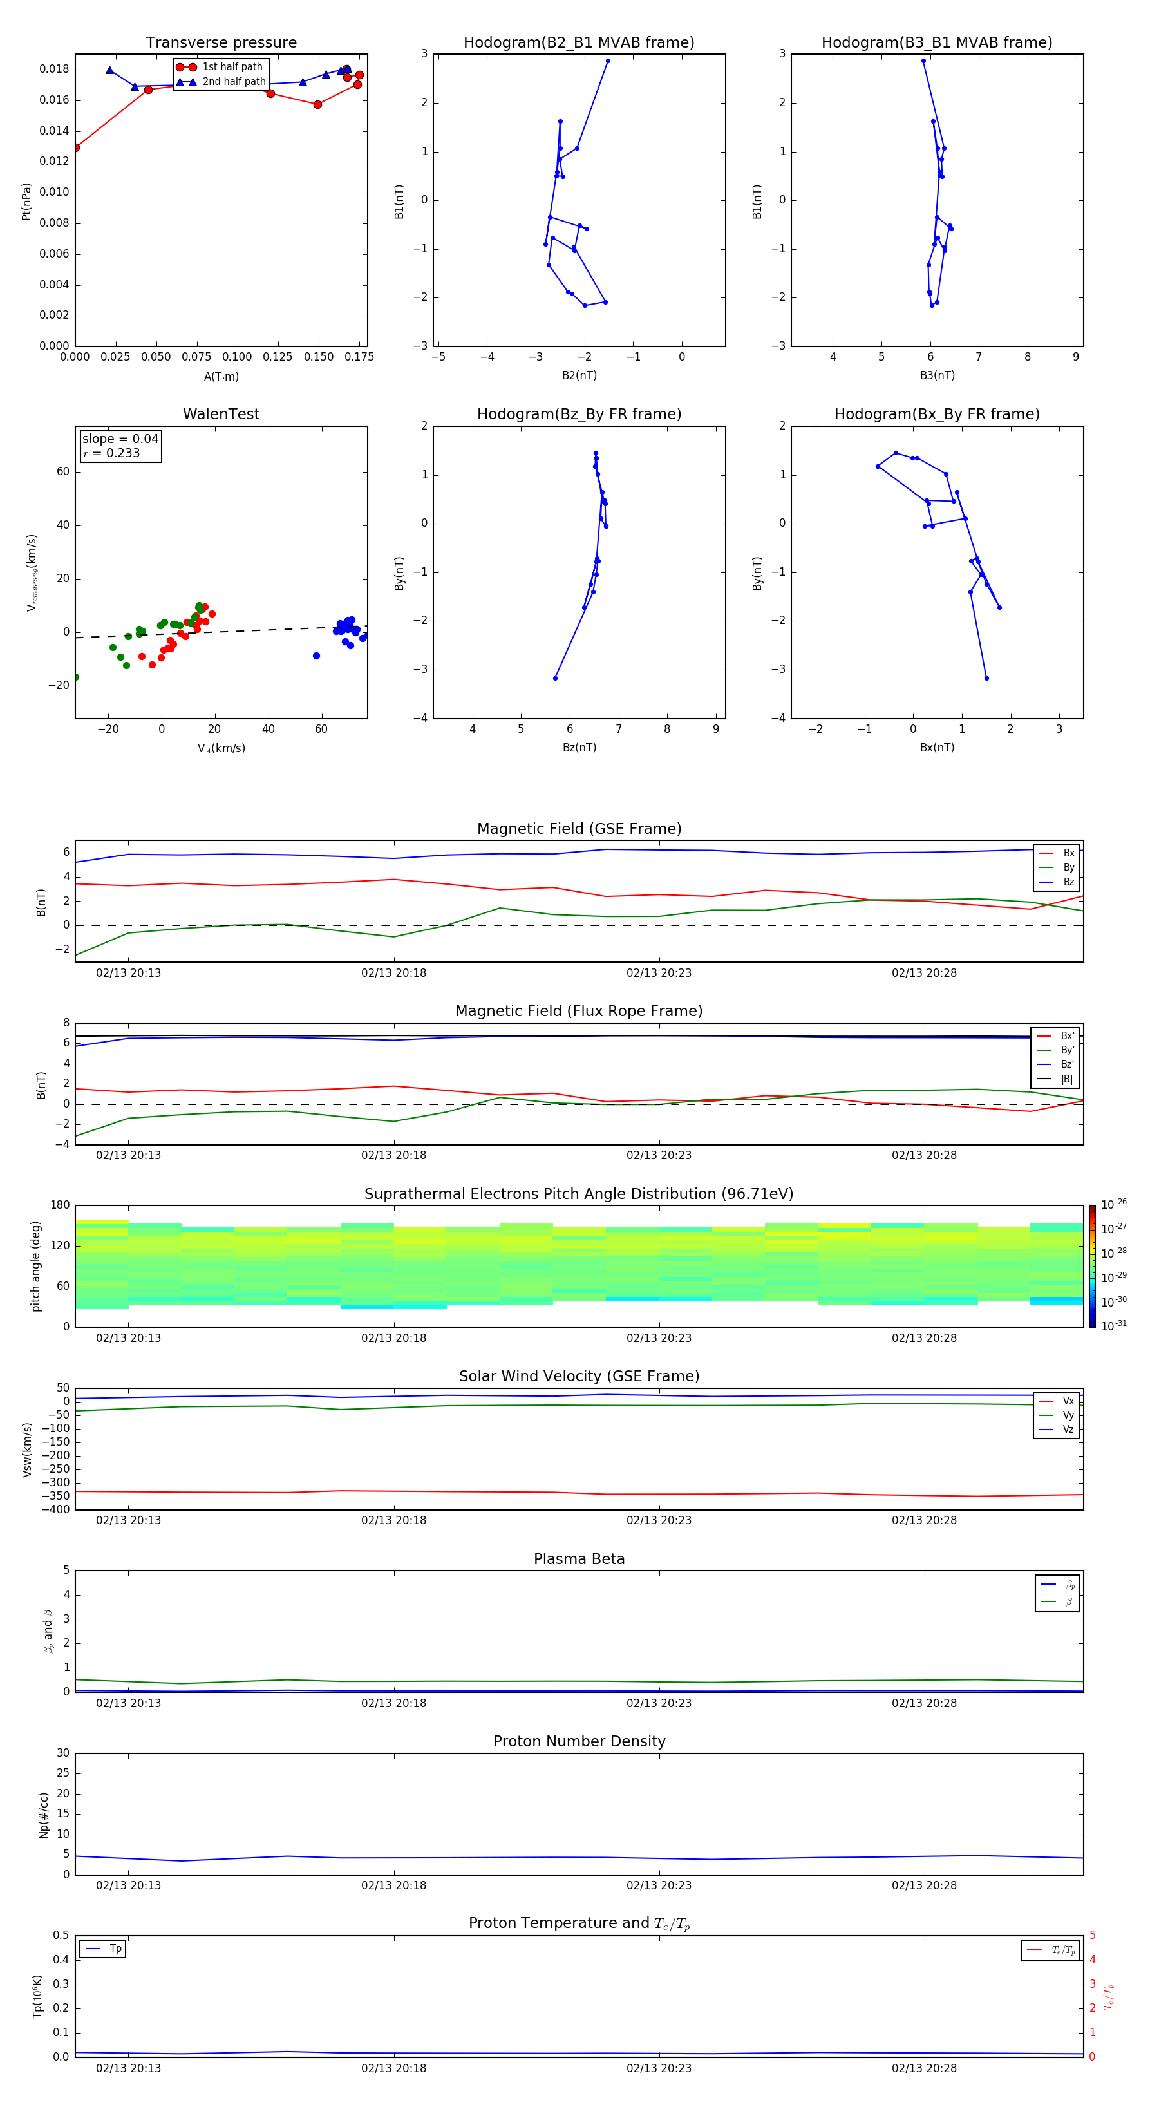Screen dimensions: 1159x2125
Task: Click 'A(T·m)' x-axis label
Action: [221, 377]
